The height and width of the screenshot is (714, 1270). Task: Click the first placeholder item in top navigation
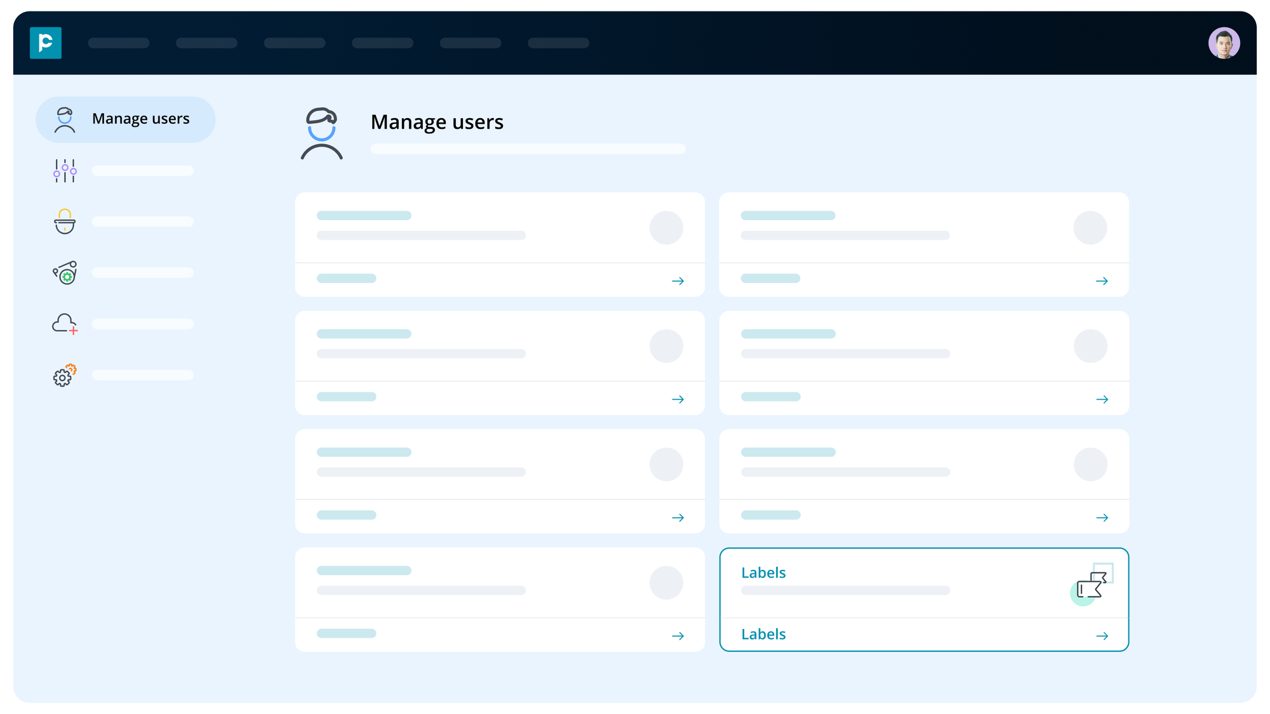pyautogui.click(x=119, y=43)
